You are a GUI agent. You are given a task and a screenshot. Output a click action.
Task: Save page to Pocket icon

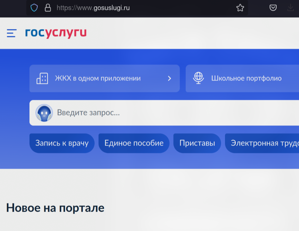tap(273, 8)
